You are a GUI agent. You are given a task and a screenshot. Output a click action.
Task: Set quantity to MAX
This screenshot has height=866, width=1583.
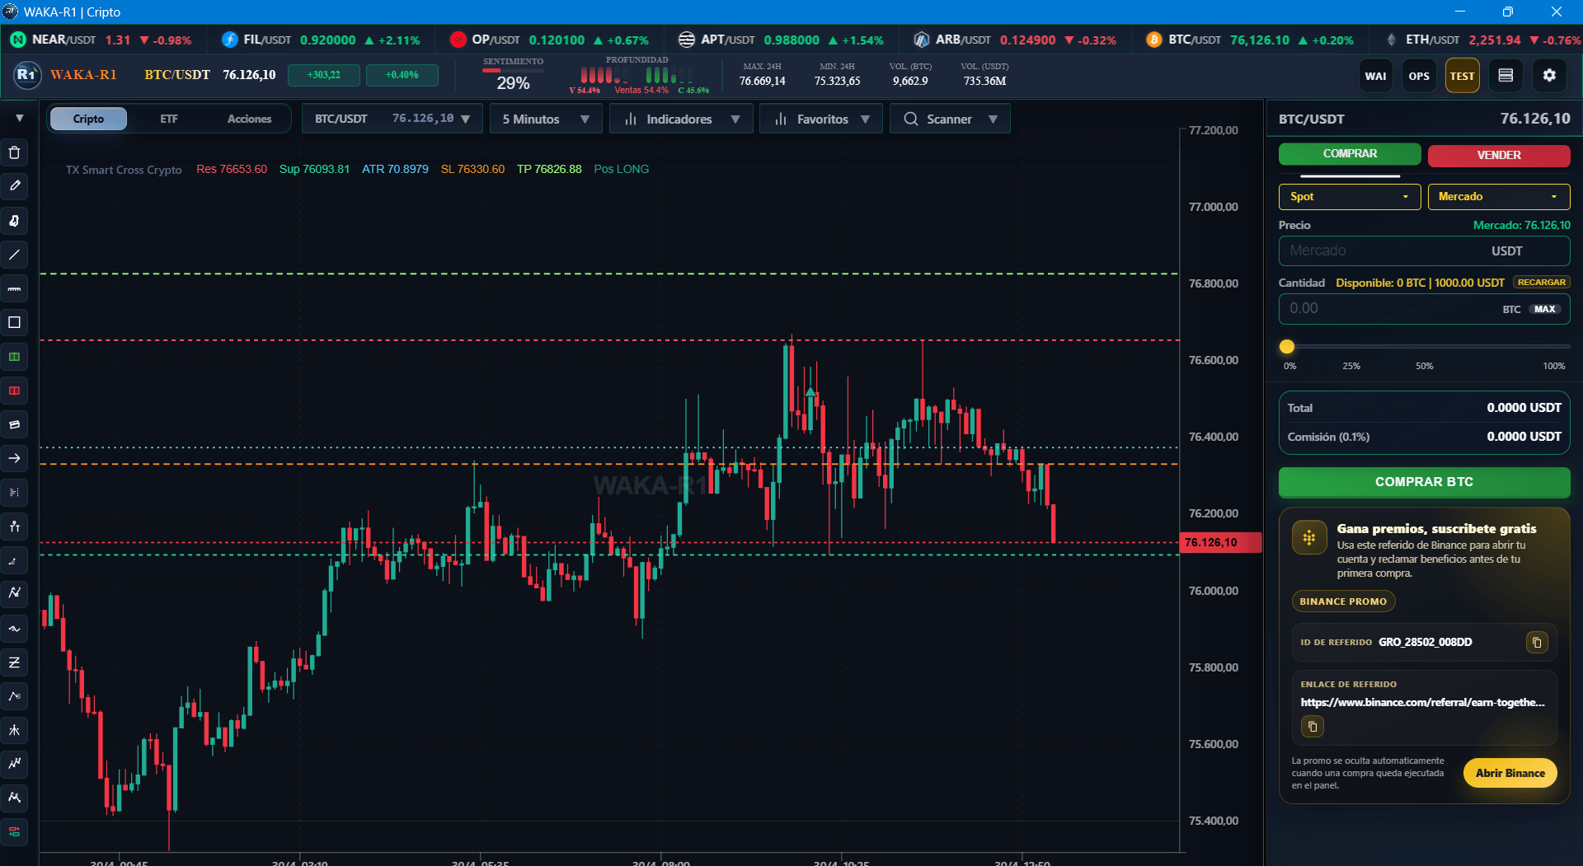1545,309
